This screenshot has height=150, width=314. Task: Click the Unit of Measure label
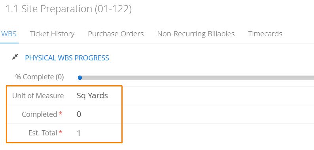[x=38, y=96]
